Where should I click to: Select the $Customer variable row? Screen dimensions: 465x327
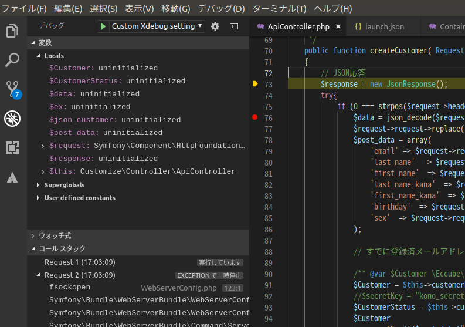(x=138, y=68)
